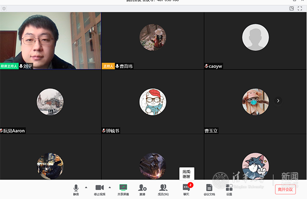Select host 曹育玮's tile

[x=153, y=41]
